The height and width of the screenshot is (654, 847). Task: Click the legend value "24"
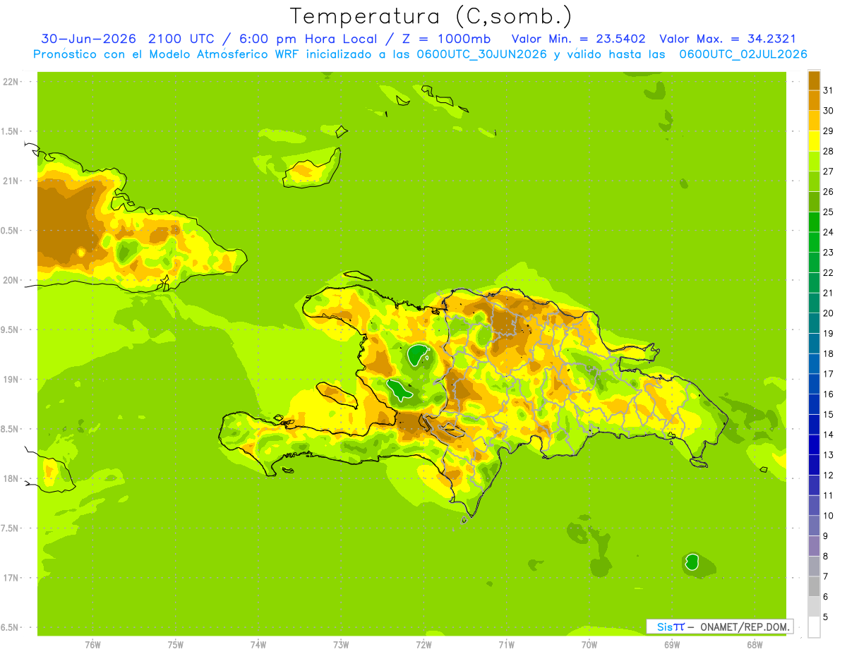829,232
